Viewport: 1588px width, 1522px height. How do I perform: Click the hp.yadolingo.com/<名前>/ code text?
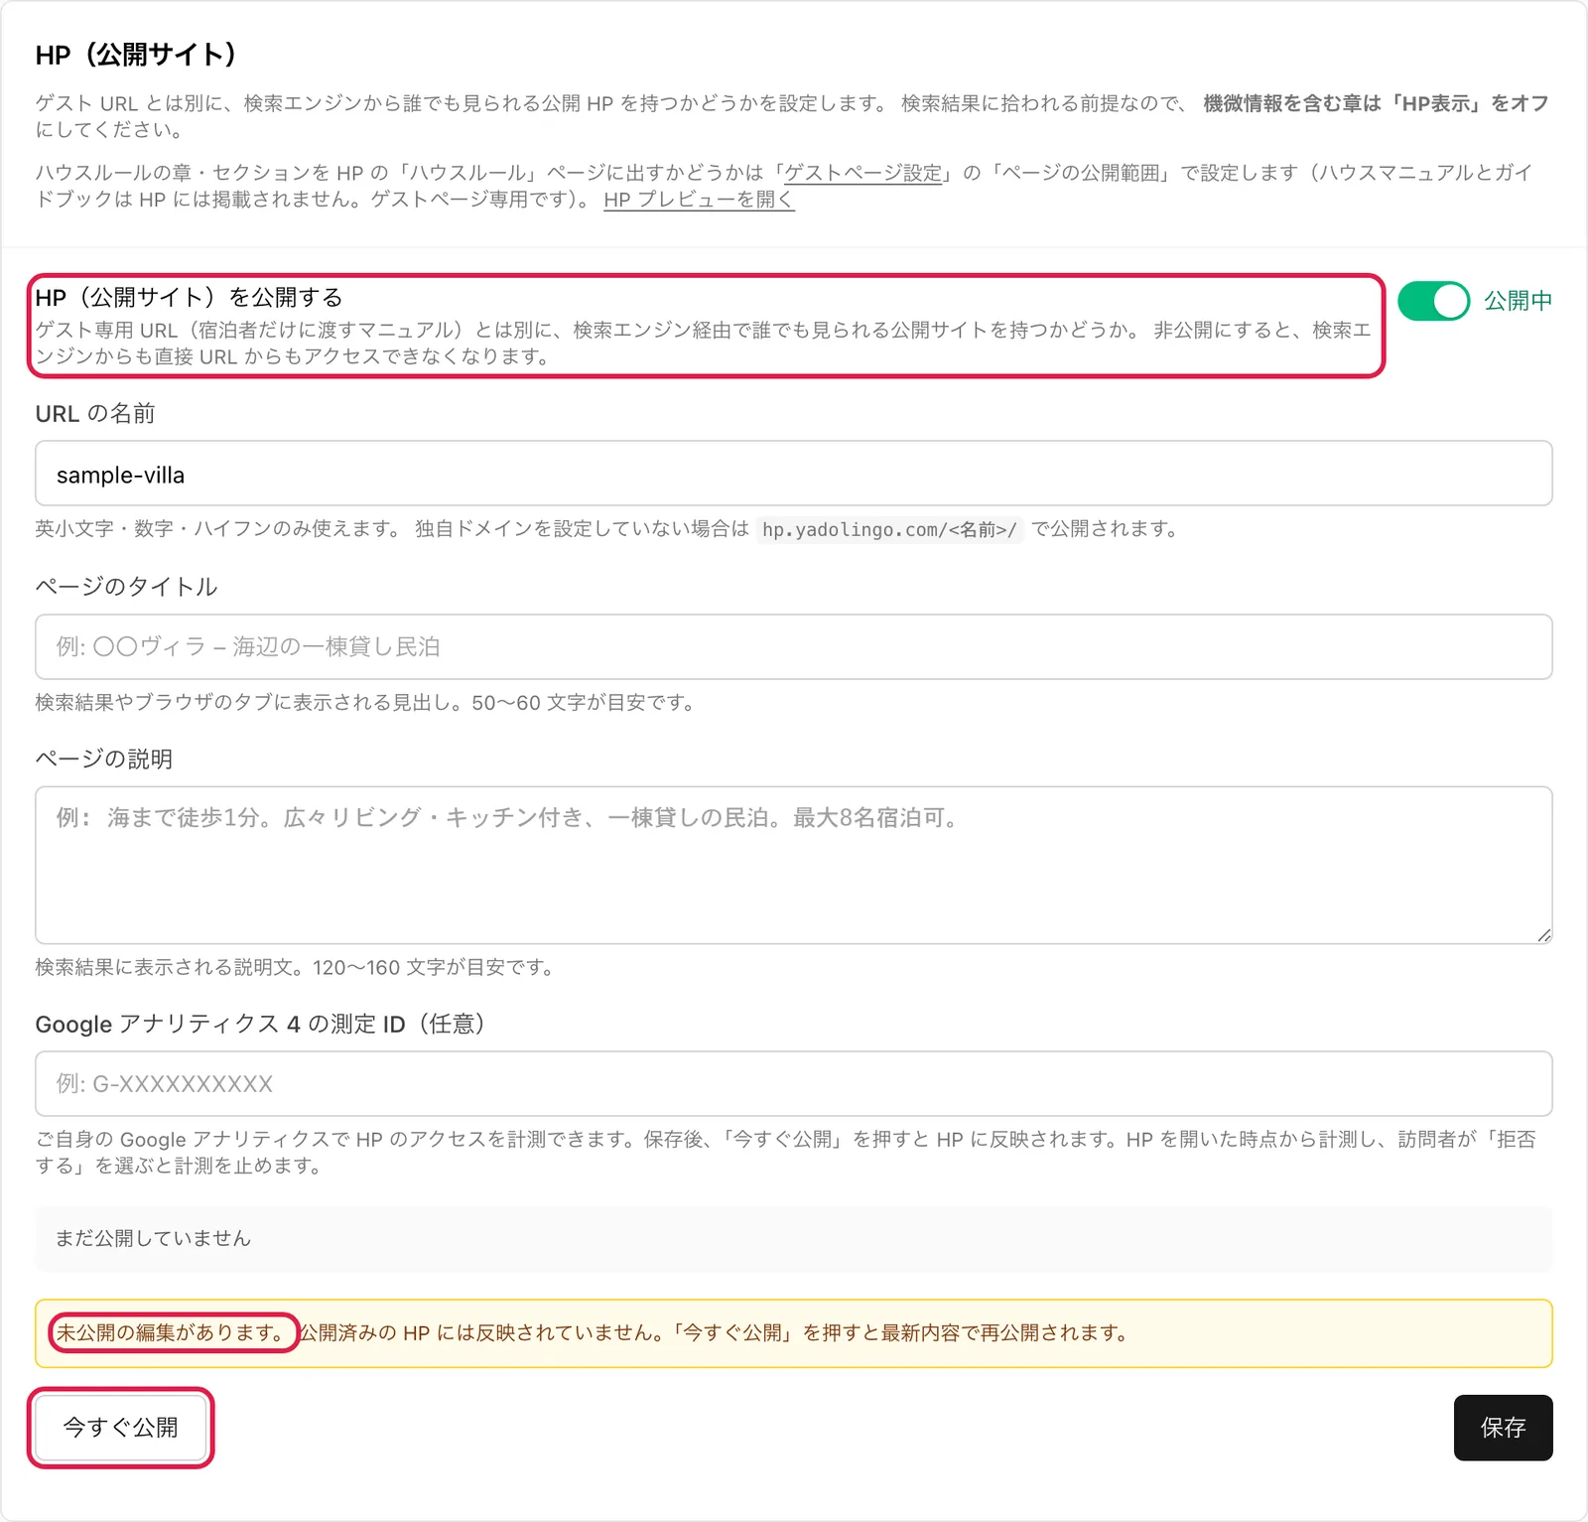click(889, 529)
